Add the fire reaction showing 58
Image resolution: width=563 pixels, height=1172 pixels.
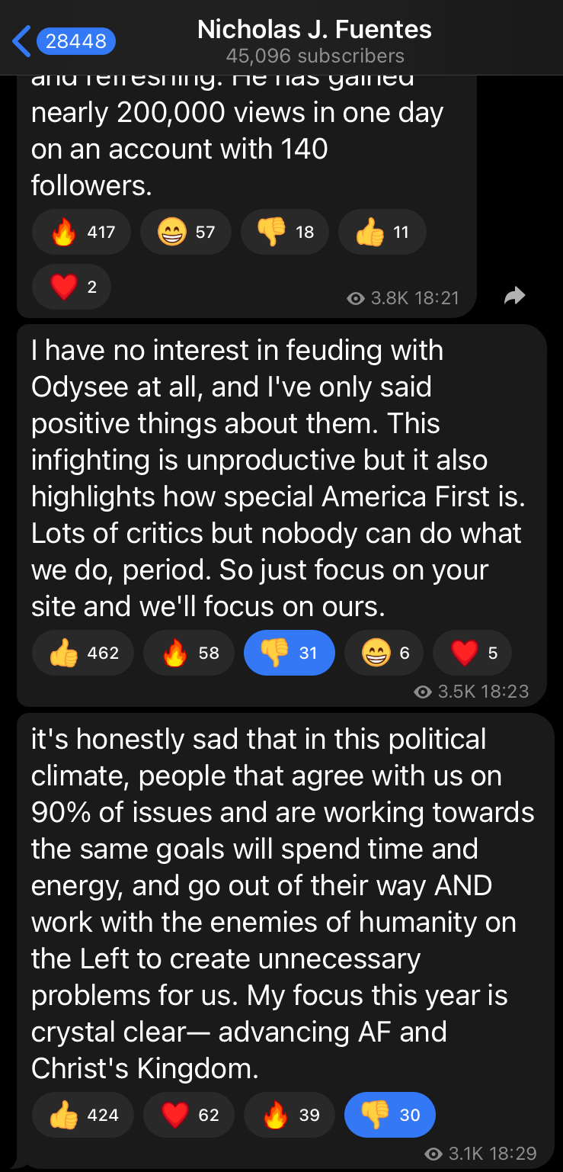point(189,653)
